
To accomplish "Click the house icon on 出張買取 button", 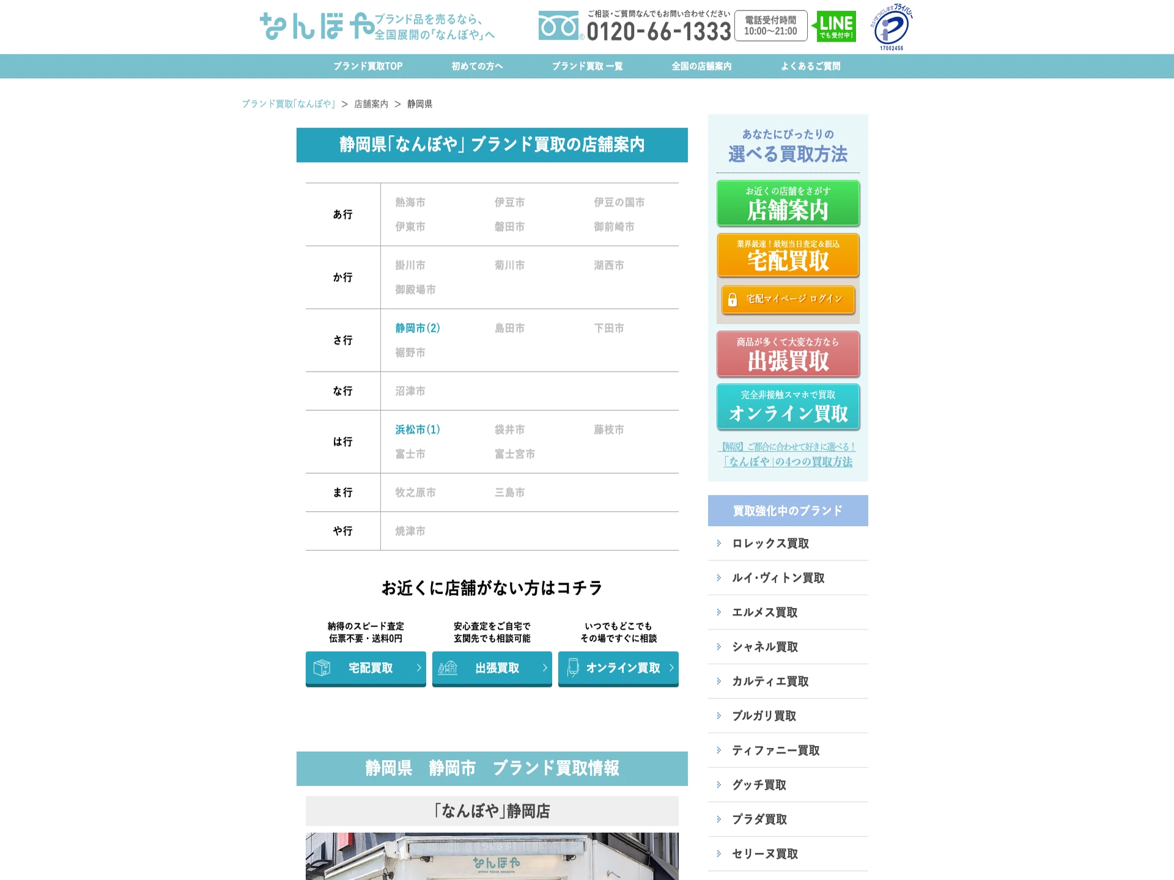I will 448,668.
